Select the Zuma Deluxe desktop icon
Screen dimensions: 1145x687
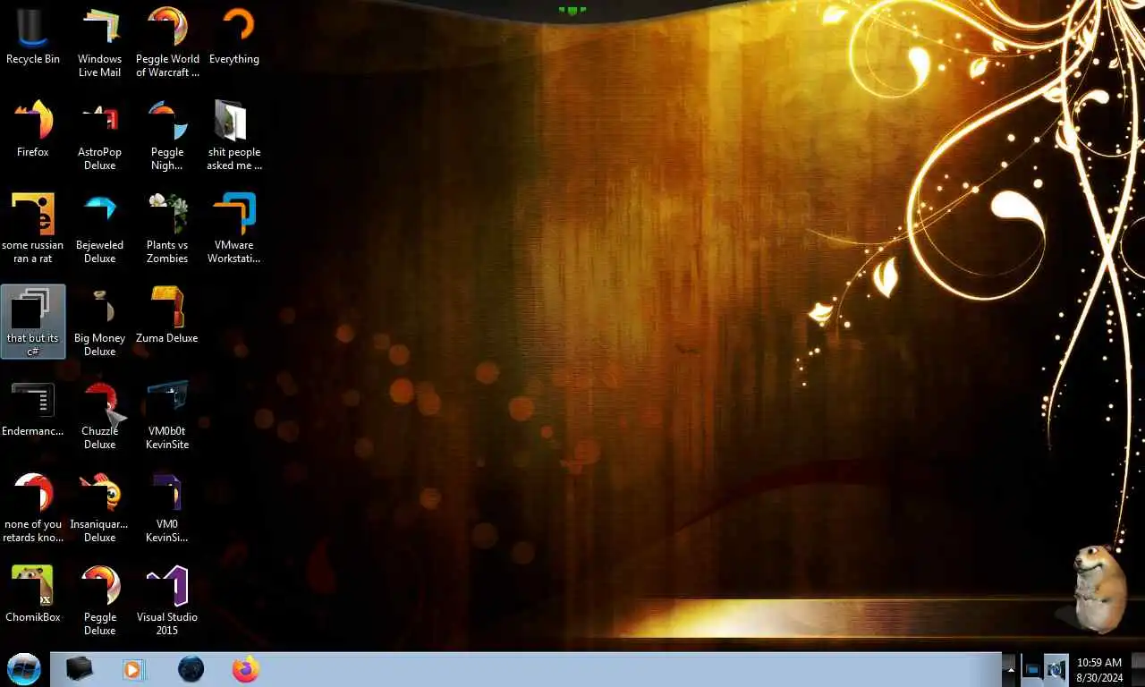(167, 316)
